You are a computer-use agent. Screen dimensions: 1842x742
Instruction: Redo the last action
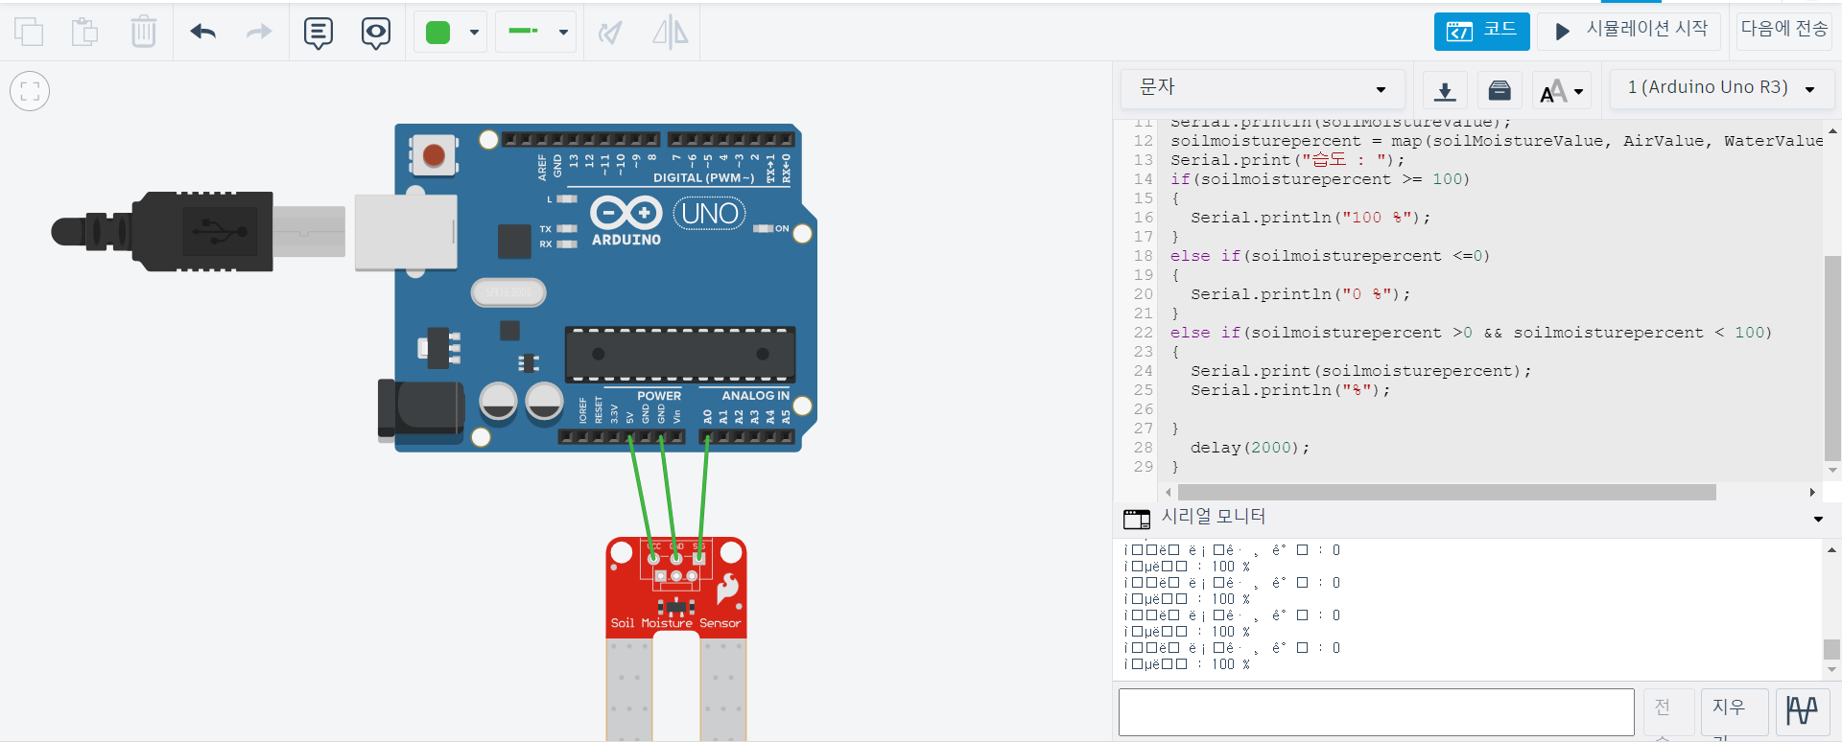tap(259, 32)
